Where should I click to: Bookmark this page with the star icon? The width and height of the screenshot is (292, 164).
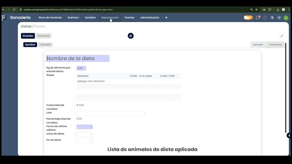click(x=257, y=9)
